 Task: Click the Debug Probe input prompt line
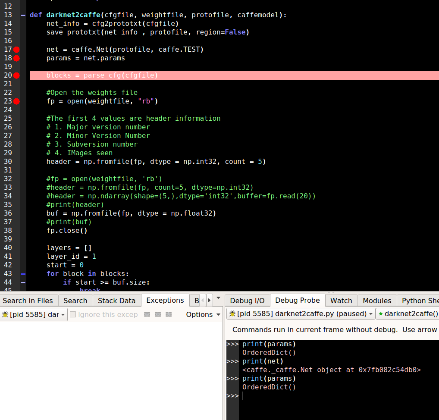point(339,396)
